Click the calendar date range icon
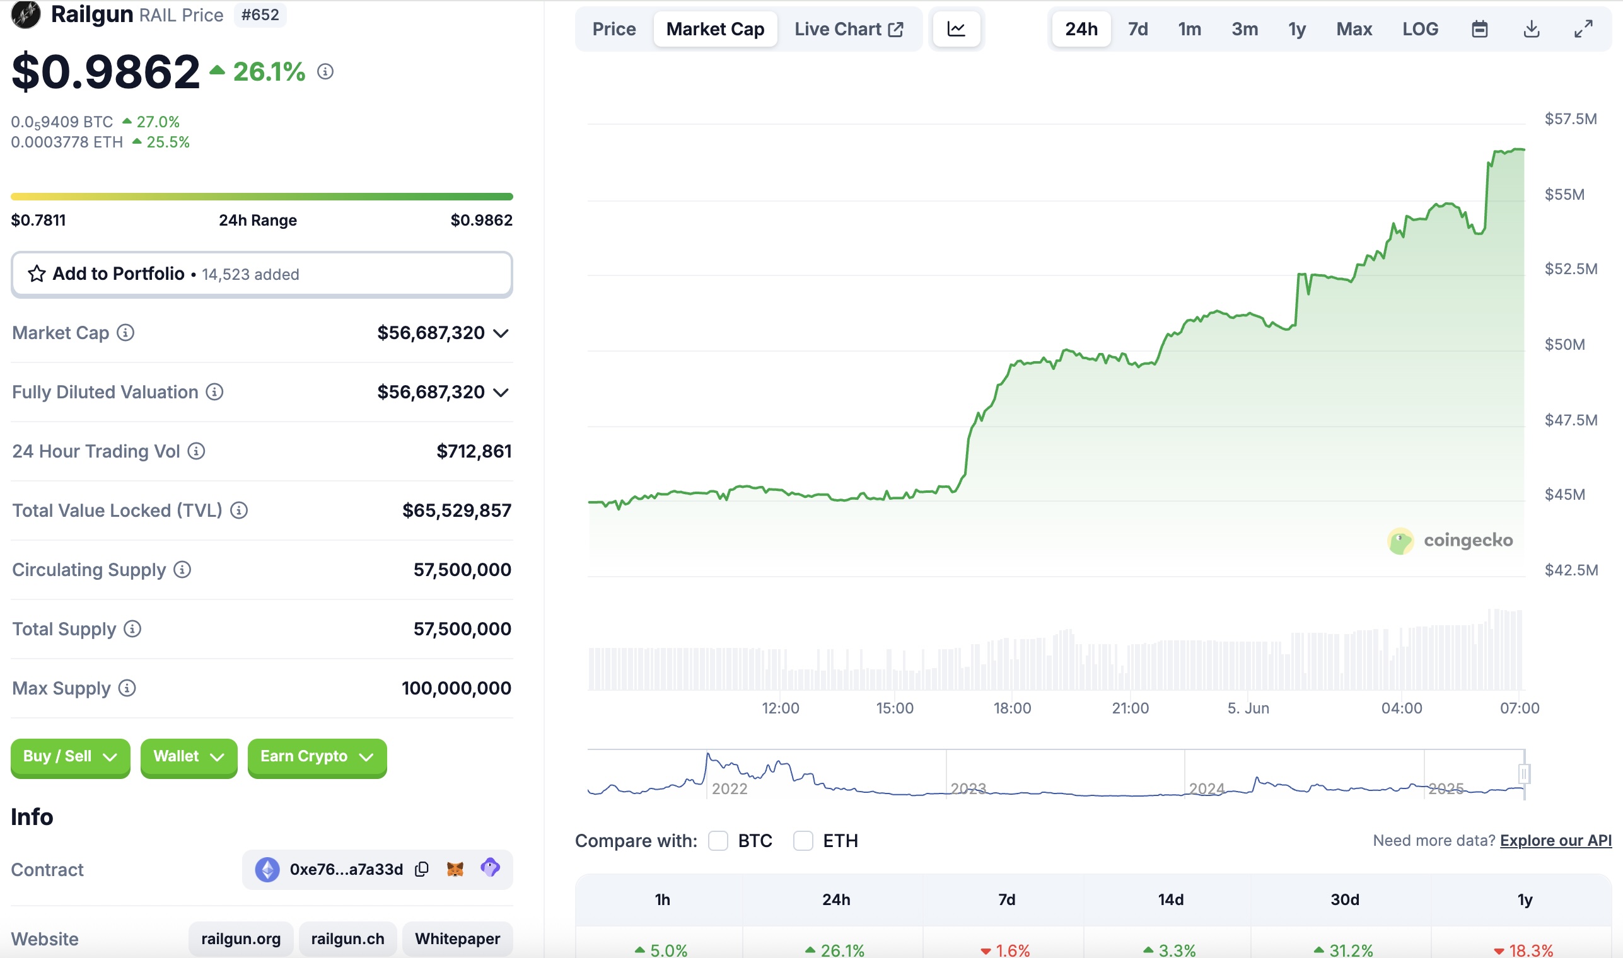Image resolution: width=1623 pixels, height=958 pixels. 1479,29
